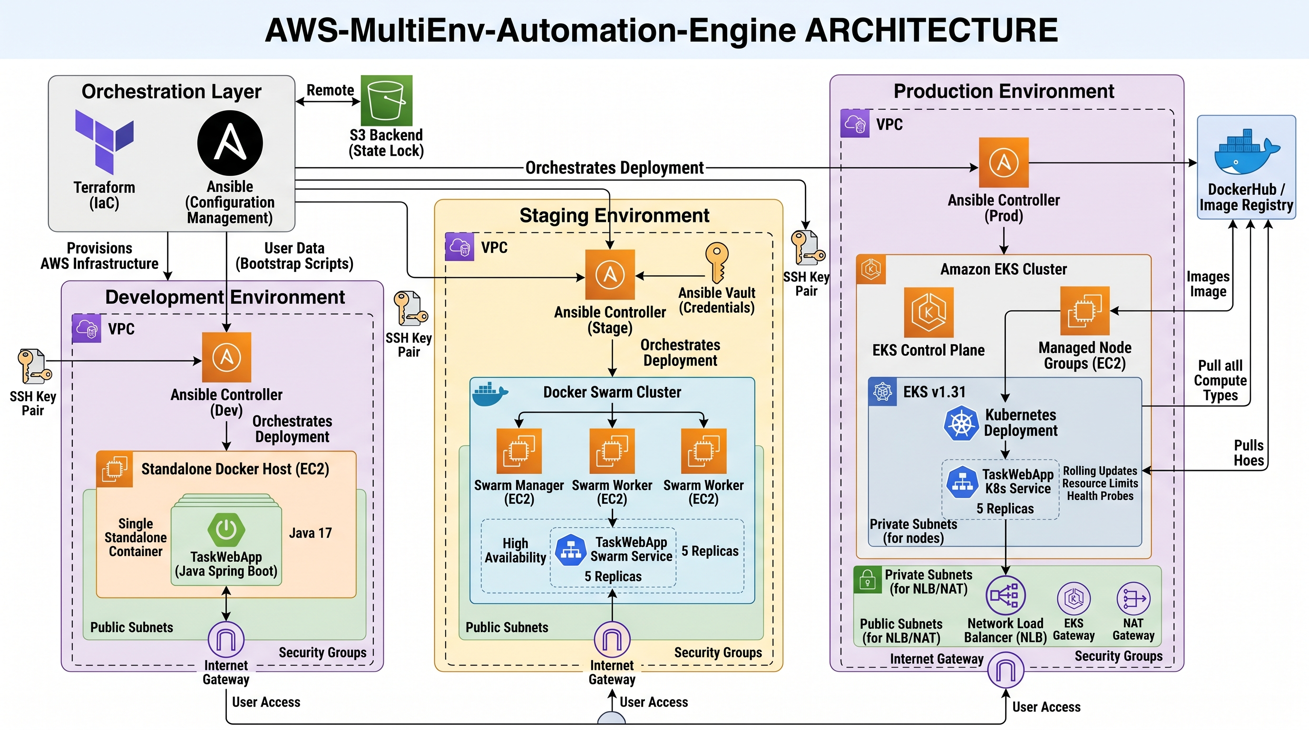
Task: Click the 'Development Environment' heading
Action: click(225, 297)
